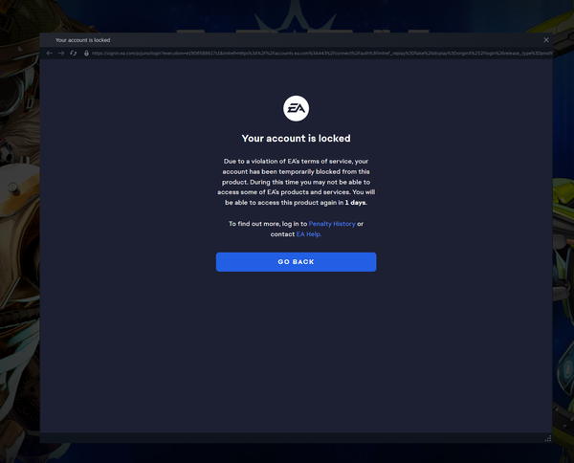Close the account locked window
Viewport: 574px width, 463px height.
coord(546,40)
